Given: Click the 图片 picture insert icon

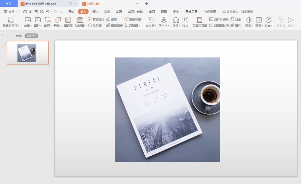Looking at the screenshot, I should coord(38,20).
